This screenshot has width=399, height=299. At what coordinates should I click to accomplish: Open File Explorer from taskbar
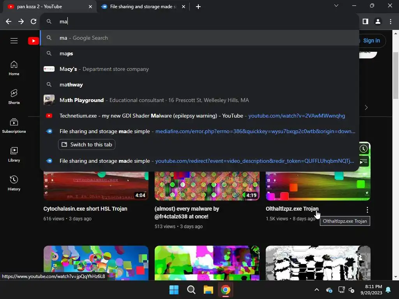208,290
